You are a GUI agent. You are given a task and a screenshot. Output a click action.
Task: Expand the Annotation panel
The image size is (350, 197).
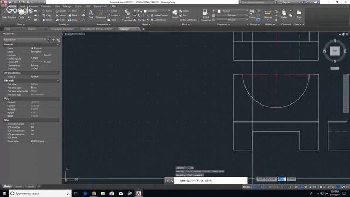point(104,24)
